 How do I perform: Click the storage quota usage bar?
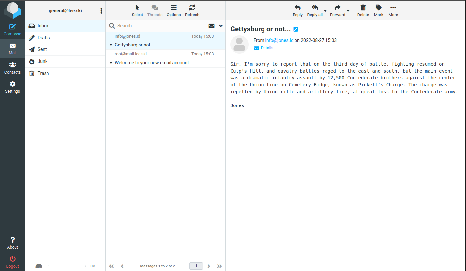67,266
